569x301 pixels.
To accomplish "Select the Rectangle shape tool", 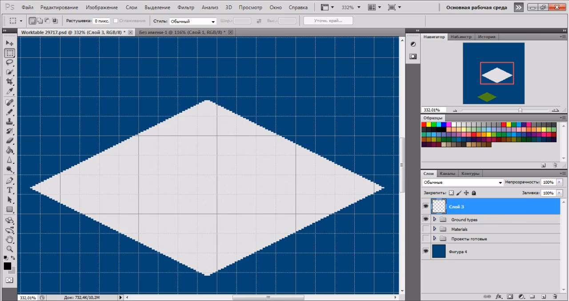I will pos(9,210).
